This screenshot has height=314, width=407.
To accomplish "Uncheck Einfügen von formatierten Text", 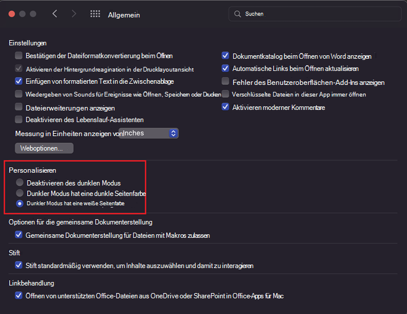I will (x=19, y=81).
